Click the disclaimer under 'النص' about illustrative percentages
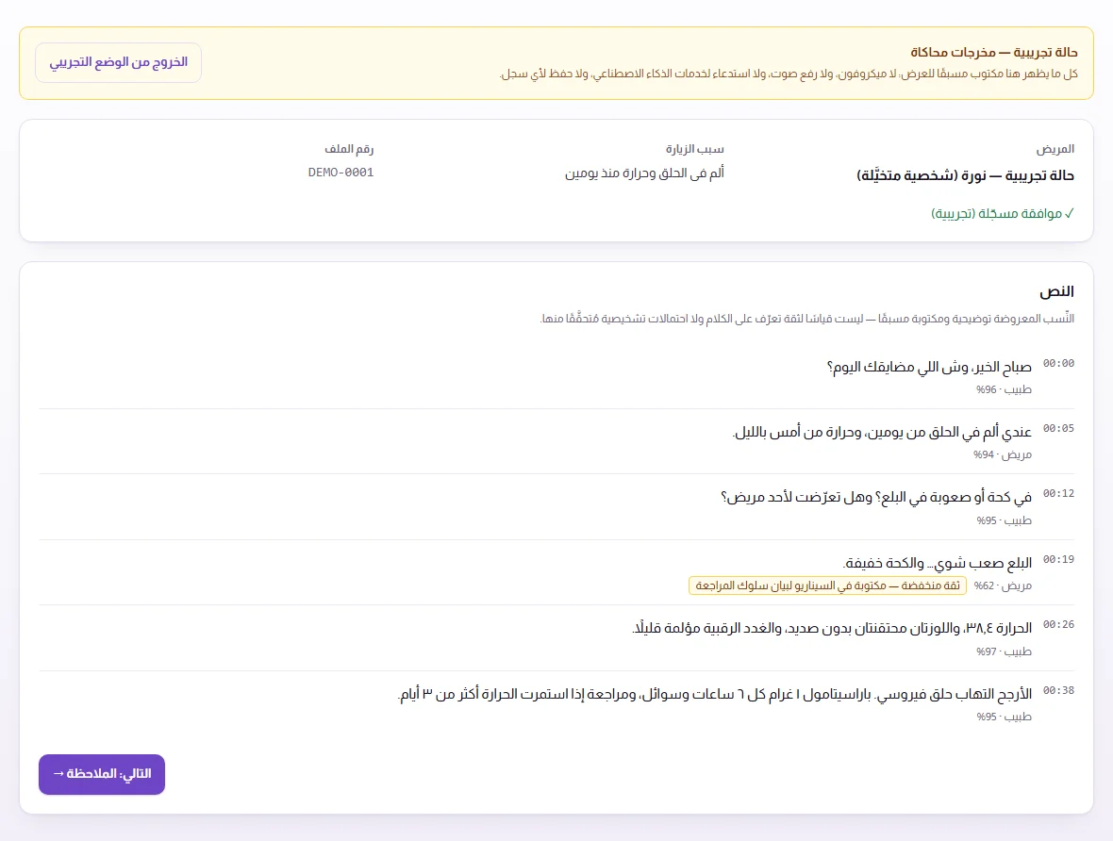Viewport: 1113px width, 841px height. pos(807,319)
